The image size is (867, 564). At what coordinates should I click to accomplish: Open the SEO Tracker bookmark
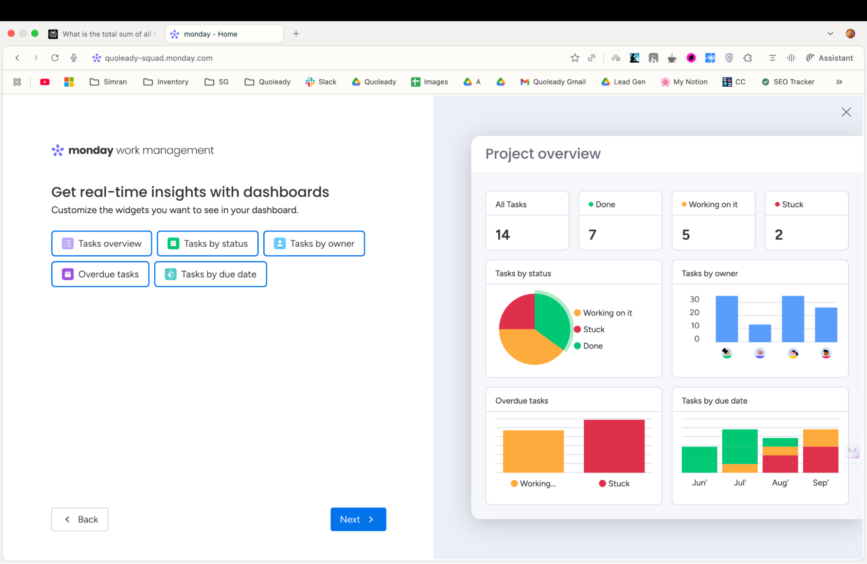788,82
